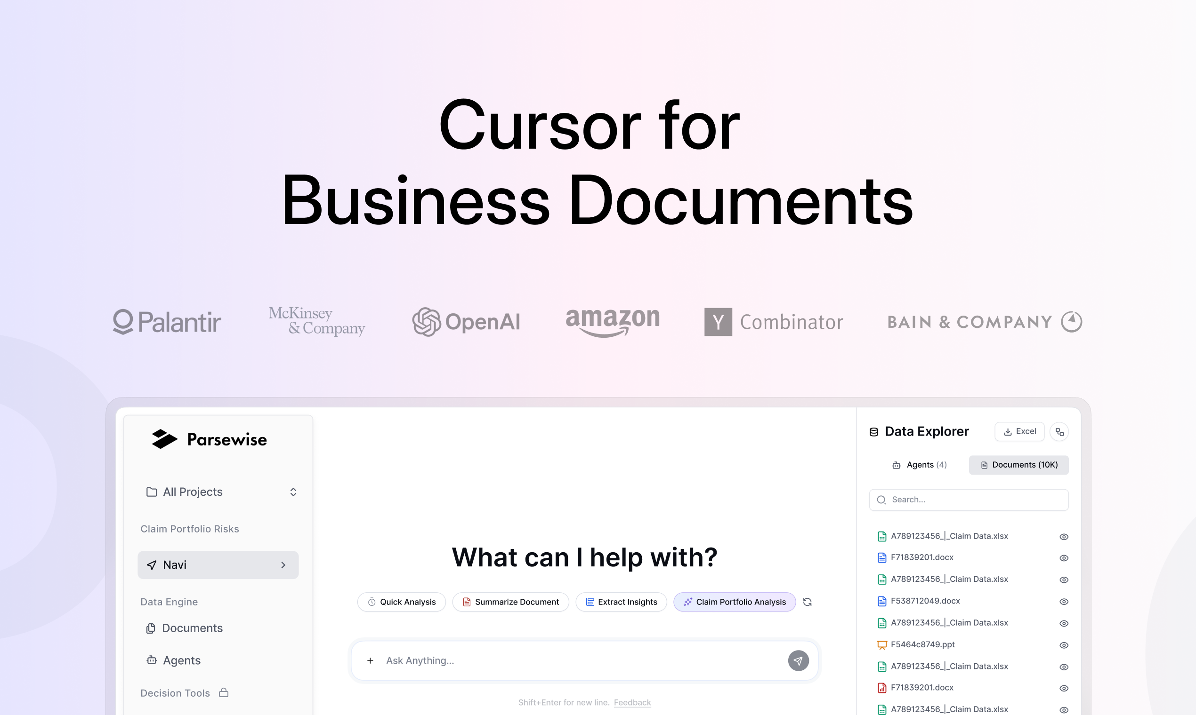Expand the Navi chevron arrow
This screenshot has width=1196, height=715.
pos(283,564)
